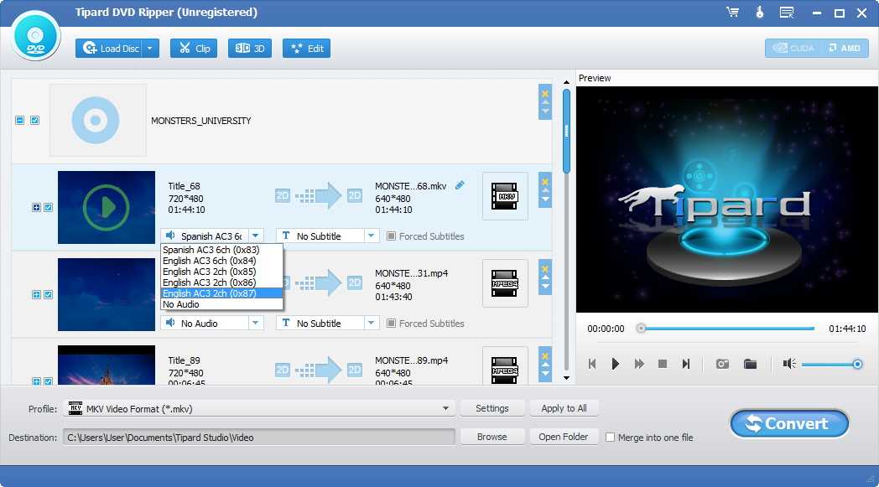Take a snapshot with the camera icon
Viewport: 879px width, 487px height.
click(721, 364)
